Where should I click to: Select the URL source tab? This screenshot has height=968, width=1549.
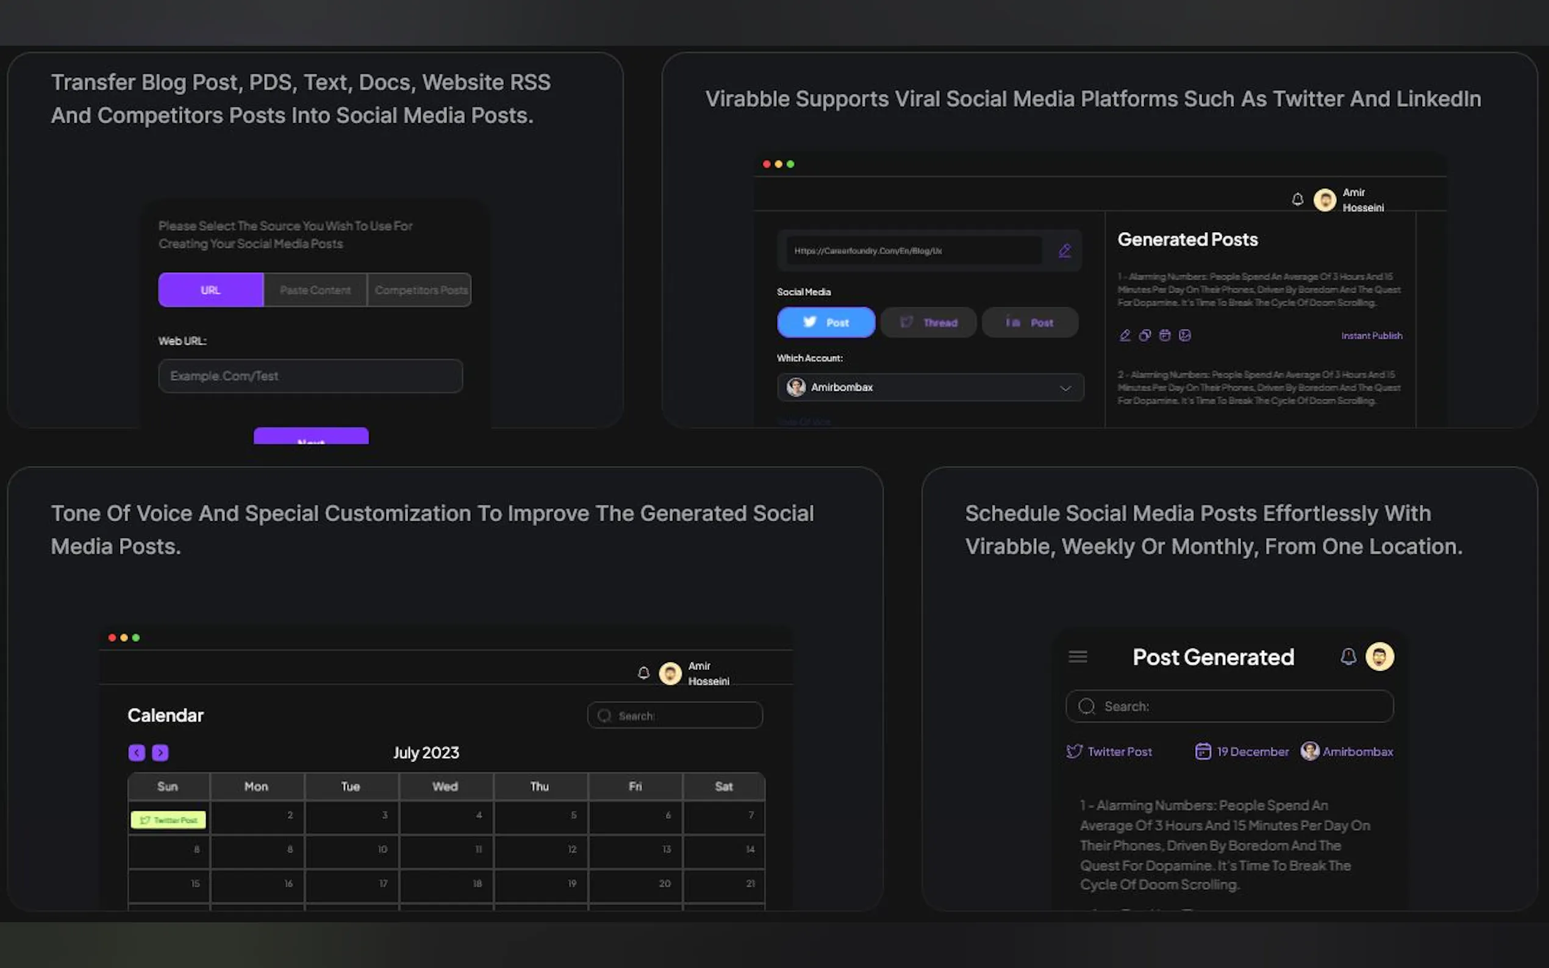pyautogui.click(x=210, y=290)
